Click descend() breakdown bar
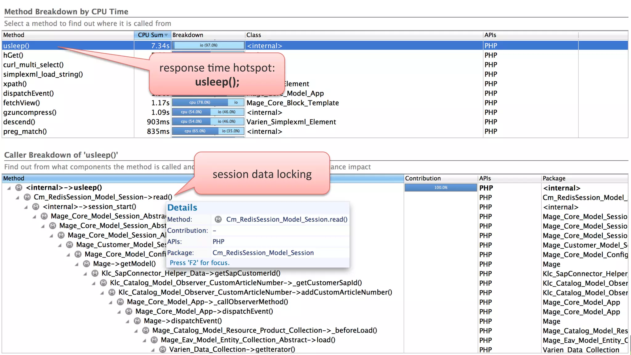The height and width of the screenshot is (355, 631). click(x=208, y=122)
